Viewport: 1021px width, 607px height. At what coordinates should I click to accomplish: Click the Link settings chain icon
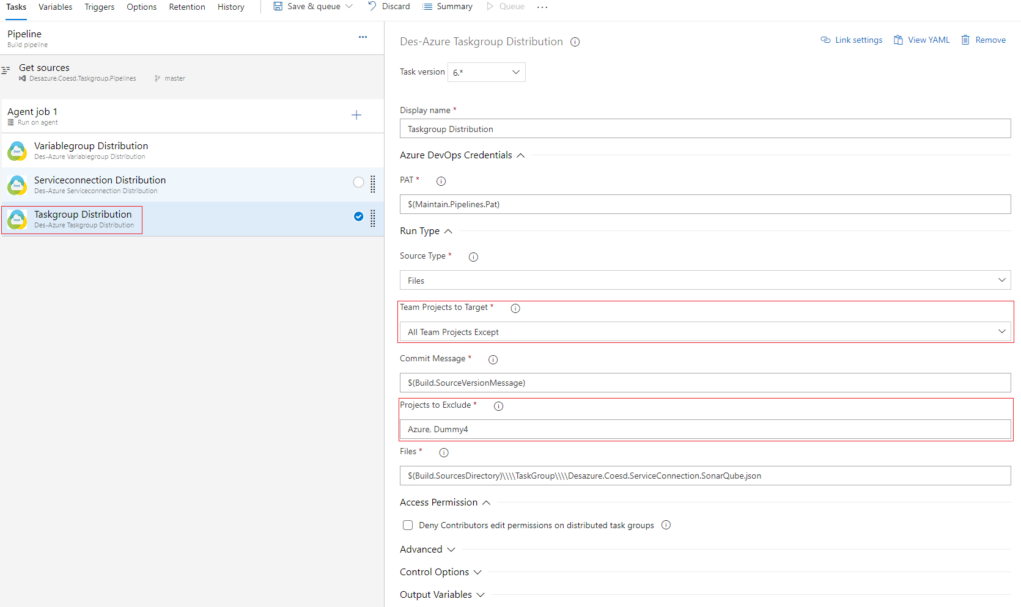(825, 40)
